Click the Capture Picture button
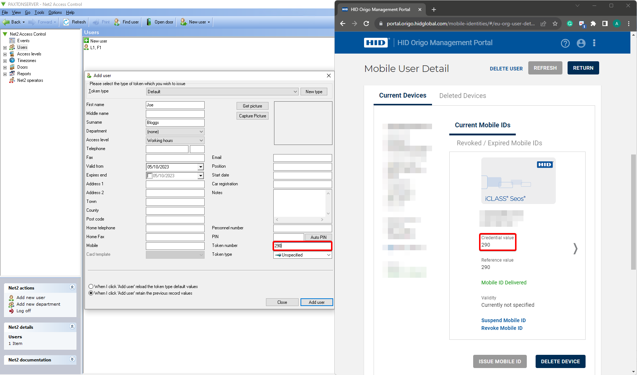The width and height of the screenshot is (637, 375). [252, 116]
